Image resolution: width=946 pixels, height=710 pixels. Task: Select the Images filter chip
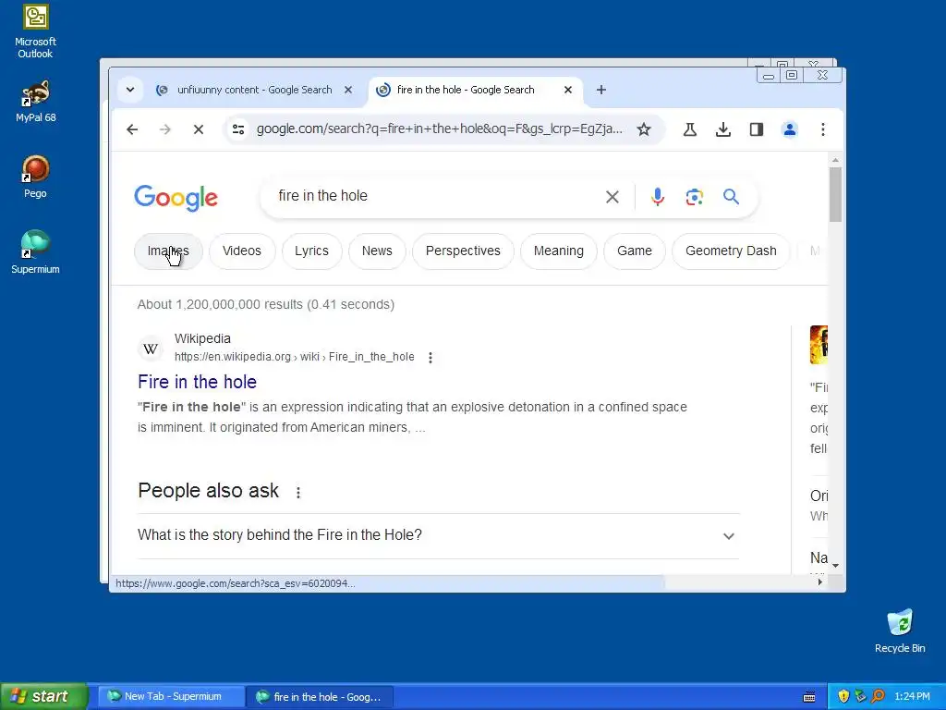click(x=168, y=251)
